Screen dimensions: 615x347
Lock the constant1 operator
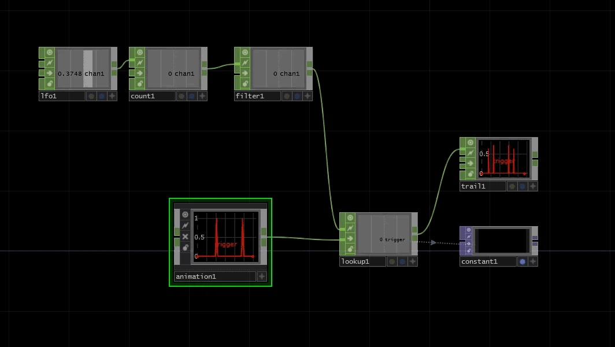[x=469, y=250]
